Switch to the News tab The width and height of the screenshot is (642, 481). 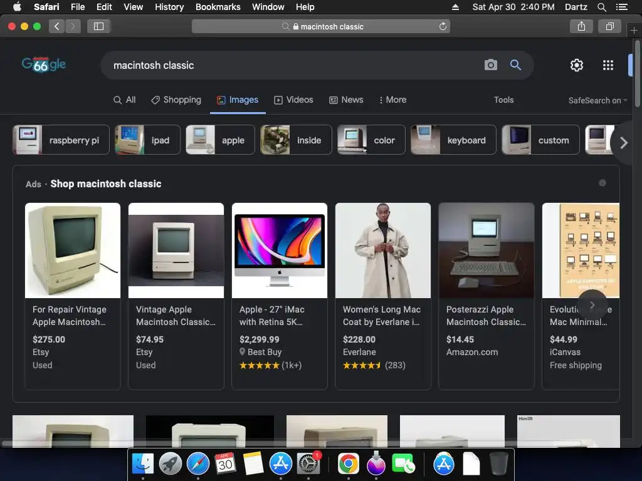[x=346, y=100]
